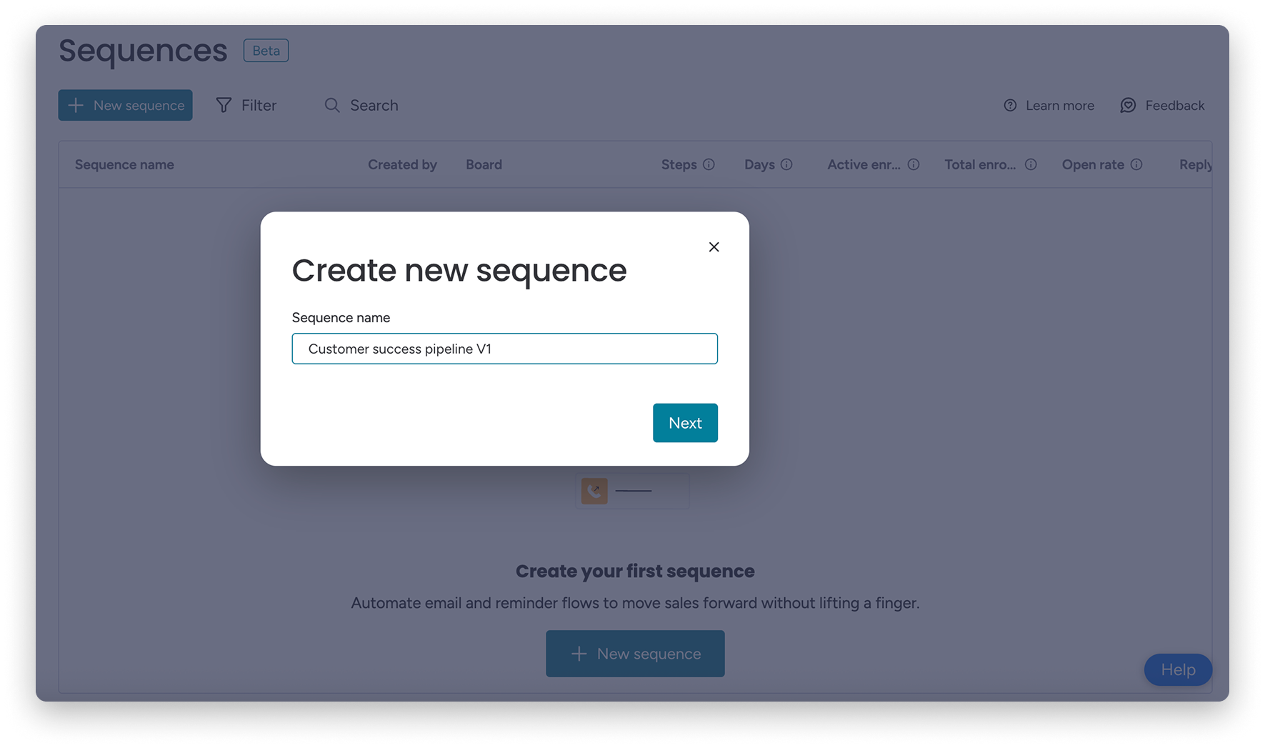Click the Total enro... column header
Viewport: 1265px width, 748px height.
pyautogui.click(x=980, y=164)
